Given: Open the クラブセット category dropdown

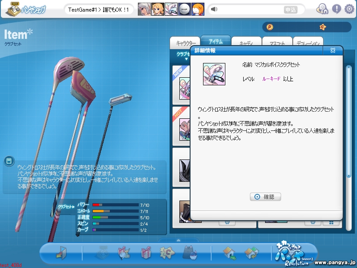Looking at the screenshot, I should [x=183, y=56].
